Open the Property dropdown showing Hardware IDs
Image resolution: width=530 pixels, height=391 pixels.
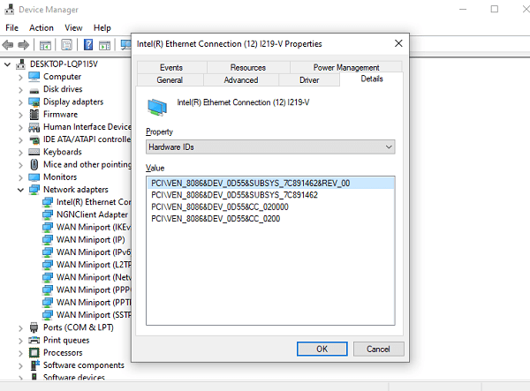tap(270, 147)
